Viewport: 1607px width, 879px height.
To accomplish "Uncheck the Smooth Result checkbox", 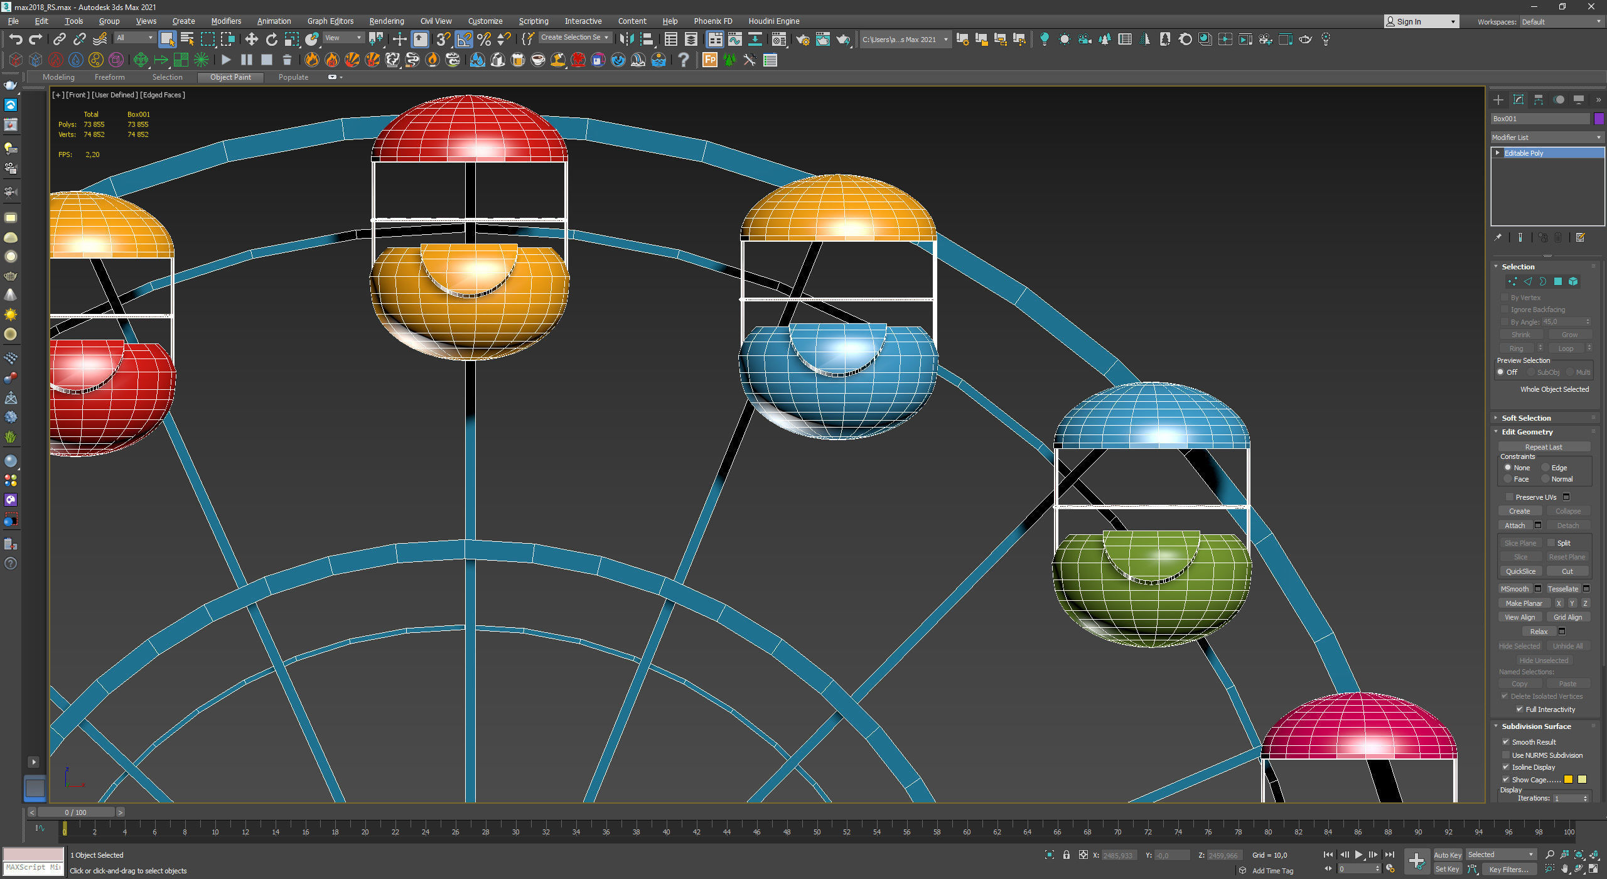I will 1505,741.
